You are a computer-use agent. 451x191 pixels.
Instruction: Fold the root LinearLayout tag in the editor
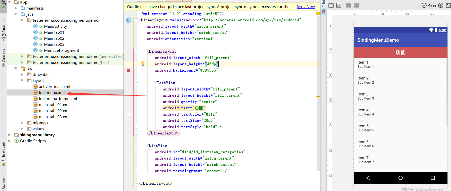tap(137, 20)
